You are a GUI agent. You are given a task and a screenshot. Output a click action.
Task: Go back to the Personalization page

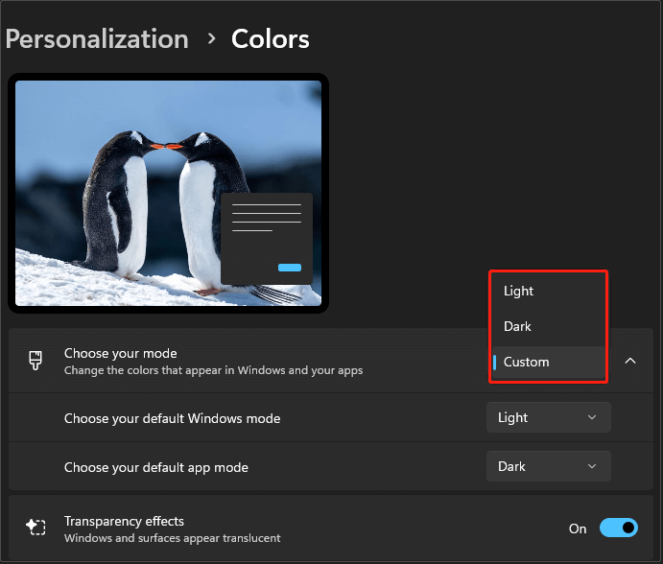[x=97, y=39]
